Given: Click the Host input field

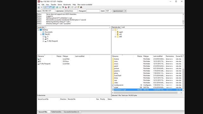Looking at the screenshot, I should (x=49, y=11).
